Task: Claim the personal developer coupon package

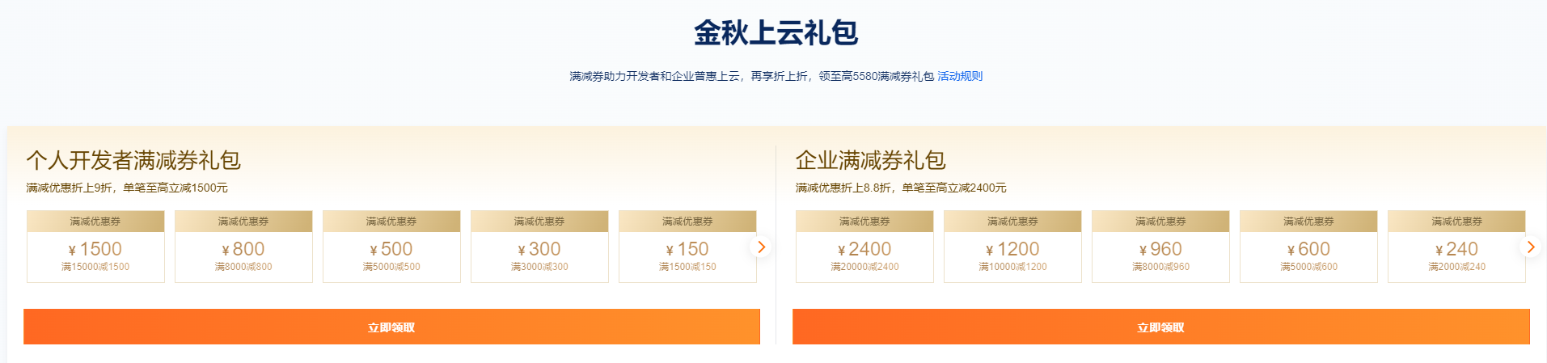Action: pos(391,327)
